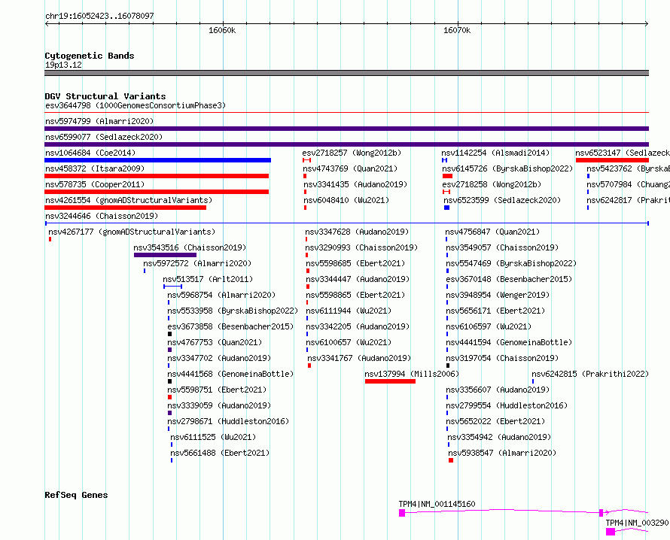Click the 19p13.12 cytogenetic band bar
670x540 pixels.
[346, 73]
